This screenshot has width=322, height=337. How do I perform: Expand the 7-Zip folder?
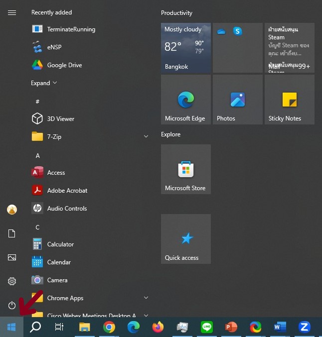click(146, 136)
